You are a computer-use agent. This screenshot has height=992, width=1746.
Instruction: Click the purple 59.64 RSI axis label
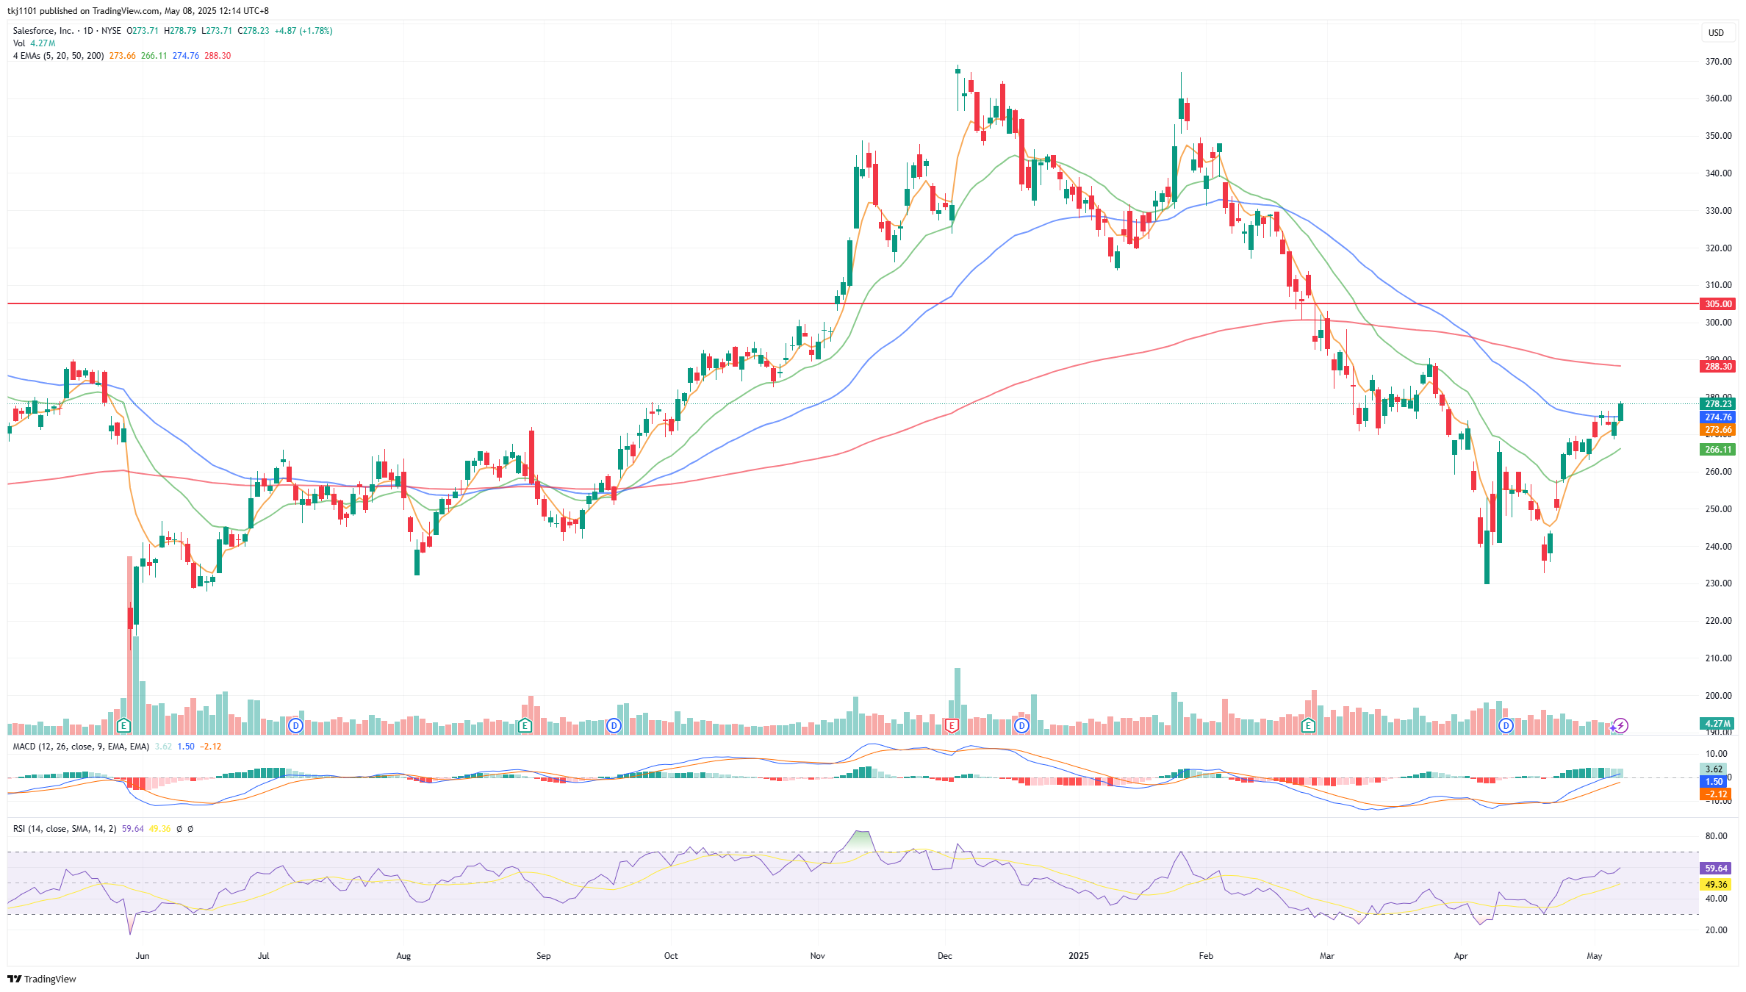coord(1716,868)
